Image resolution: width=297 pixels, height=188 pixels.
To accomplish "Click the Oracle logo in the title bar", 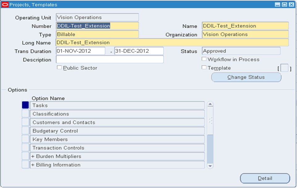I will point(5,5).
